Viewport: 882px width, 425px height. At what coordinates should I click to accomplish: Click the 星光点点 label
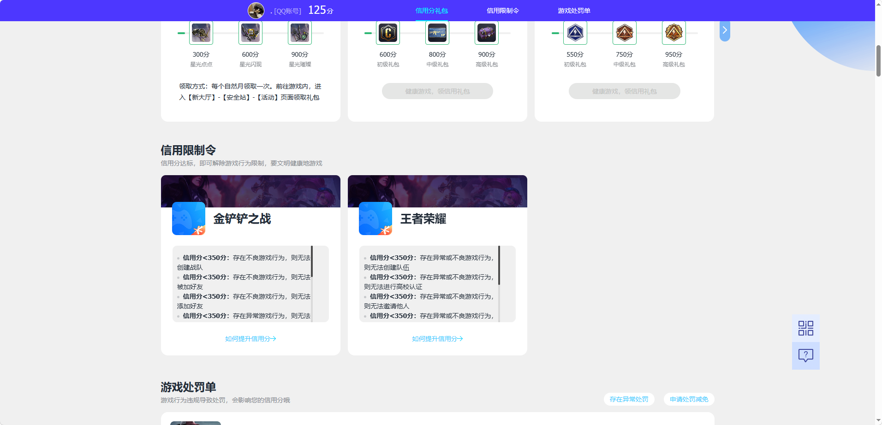point(201,65)
